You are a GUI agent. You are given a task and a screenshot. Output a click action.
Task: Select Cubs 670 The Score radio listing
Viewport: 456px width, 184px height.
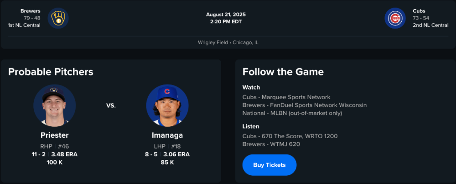point(290,136)
